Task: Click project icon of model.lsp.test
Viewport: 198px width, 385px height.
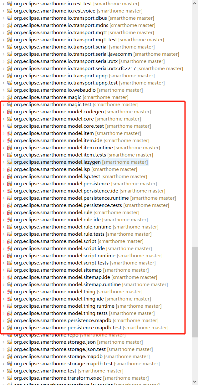Action: (10, 177)
